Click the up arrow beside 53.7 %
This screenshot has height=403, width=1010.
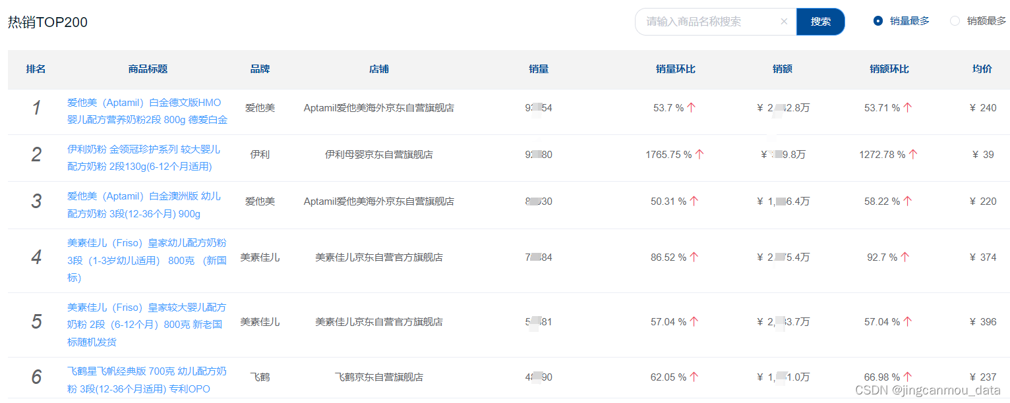pos(692,108)
